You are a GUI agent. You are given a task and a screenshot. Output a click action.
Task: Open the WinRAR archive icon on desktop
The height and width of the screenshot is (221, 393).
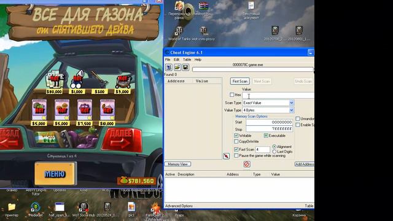click(203, 9)
